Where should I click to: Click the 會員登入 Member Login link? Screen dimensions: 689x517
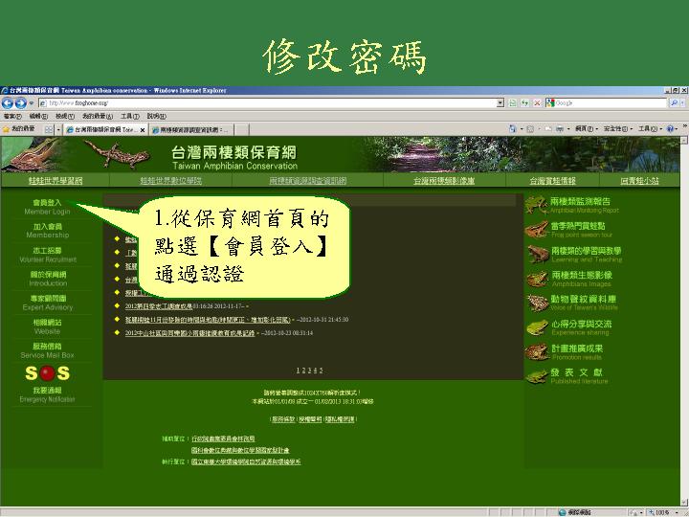click(47, 207)
